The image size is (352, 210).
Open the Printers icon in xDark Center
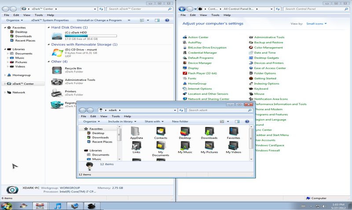(x=57, y=93)
